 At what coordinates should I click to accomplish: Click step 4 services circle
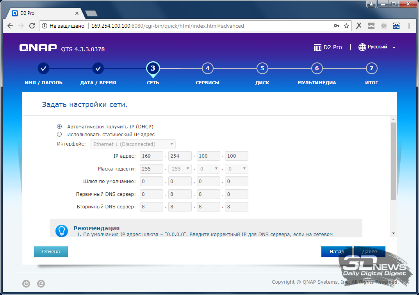tap(207, 68)
